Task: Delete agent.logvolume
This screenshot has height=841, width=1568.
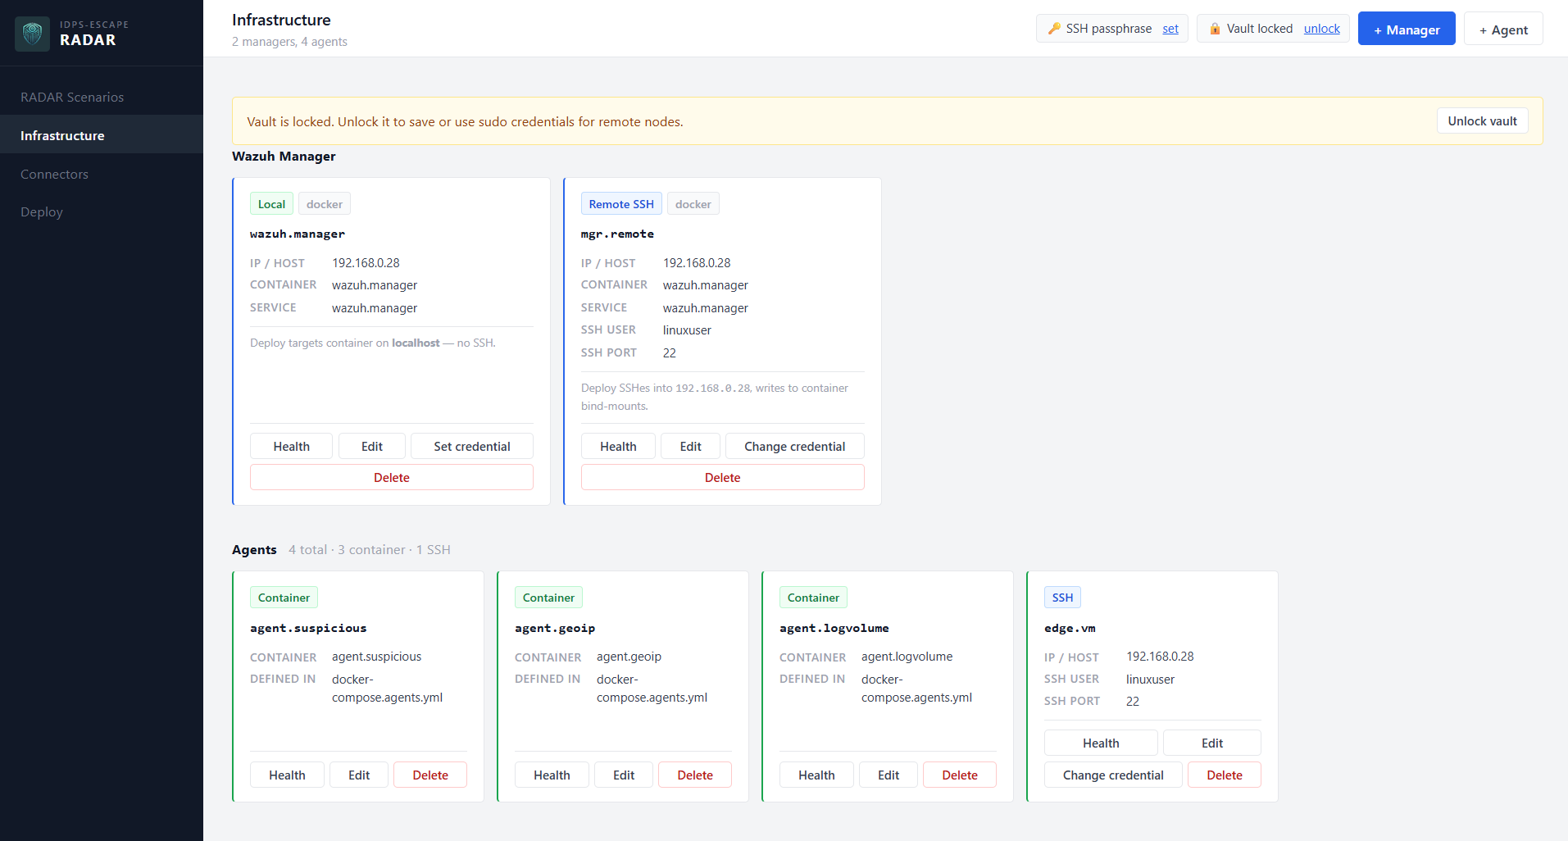Action: (959, 775)
